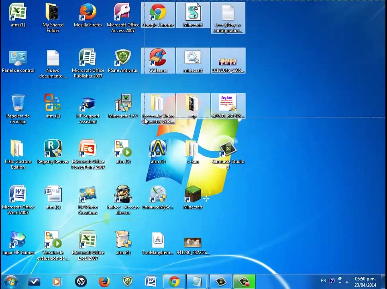Select the Mozilla Firefox desktop shortcut
Image resolution: width=387 pixels, height=289 pixels.
88,15
